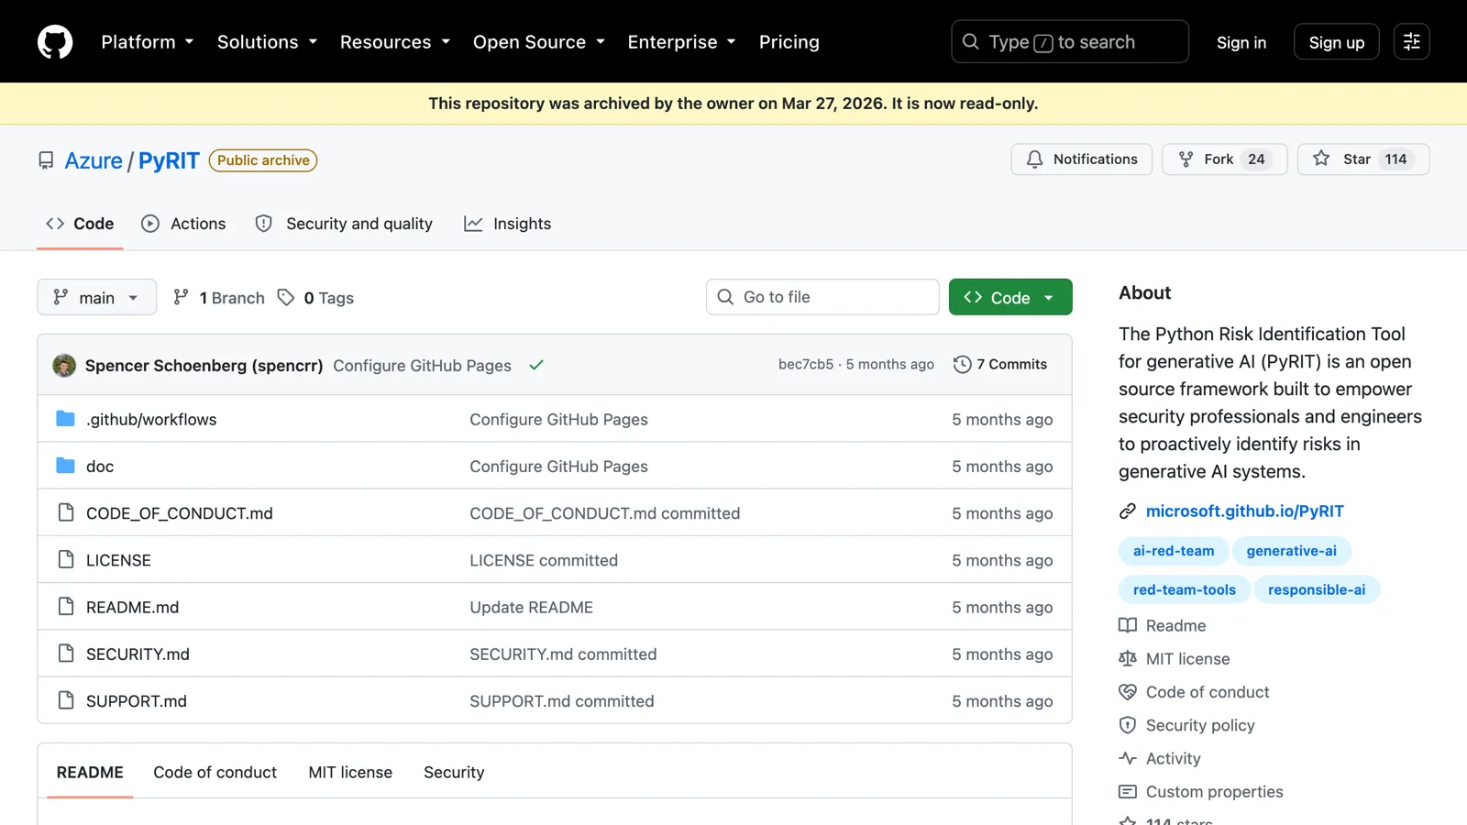Select the Code repository tab
This screenshot has height=825, width=1467.
point(80,224)
